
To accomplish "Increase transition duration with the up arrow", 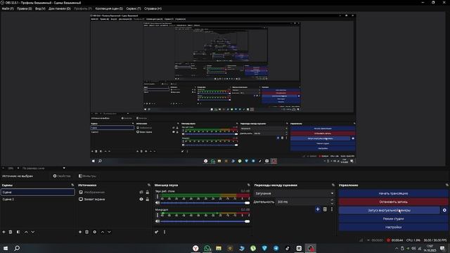I will coord(333,200).
